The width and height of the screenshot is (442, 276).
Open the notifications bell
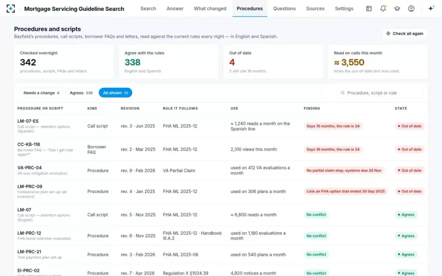383,8
